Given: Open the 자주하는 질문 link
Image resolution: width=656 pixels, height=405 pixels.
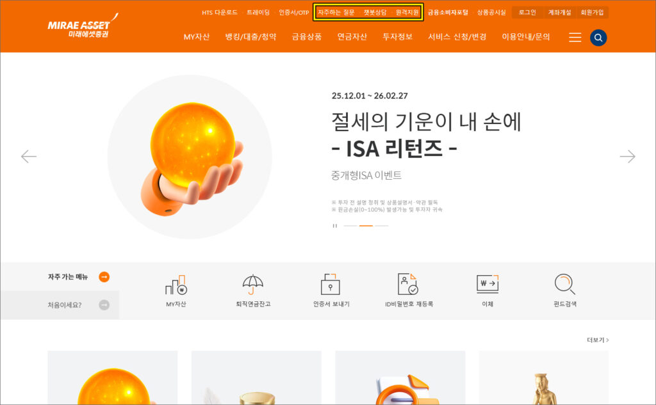Looking at the screenshot, I should coord(336,12).
